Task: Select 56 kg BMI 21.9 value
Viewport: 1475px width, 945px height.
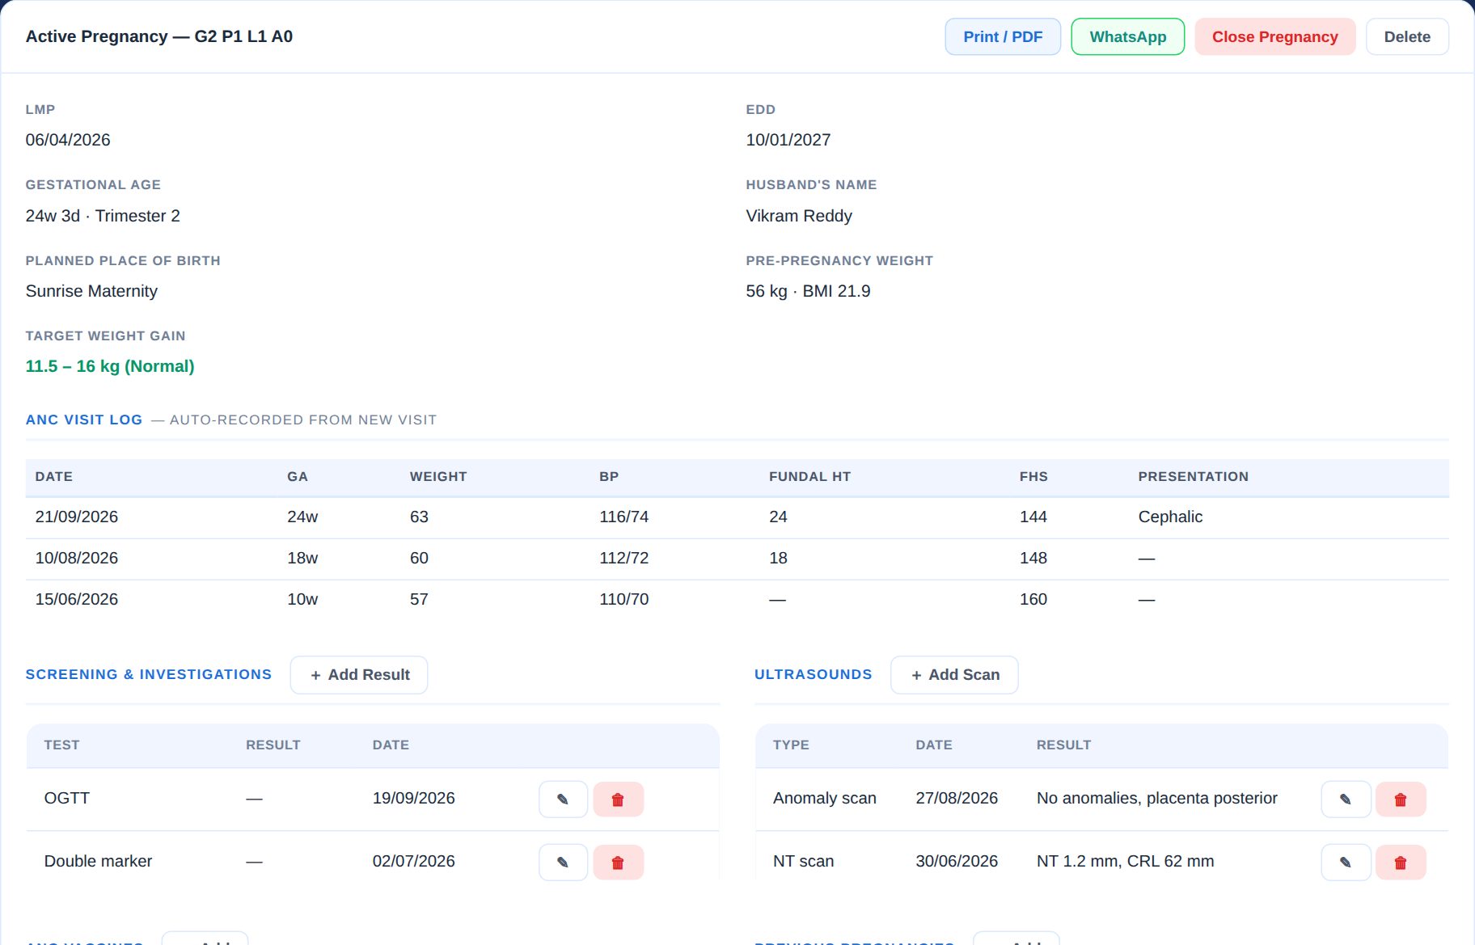Action: pyautogui.click(x=808, y=291)
